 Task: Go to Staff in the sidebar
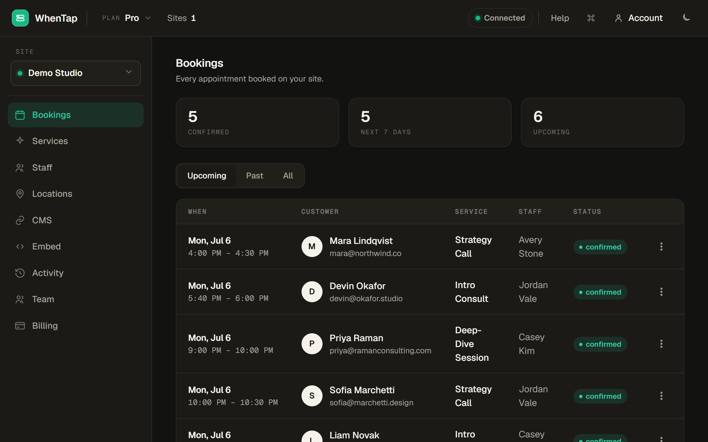[76, 168]
